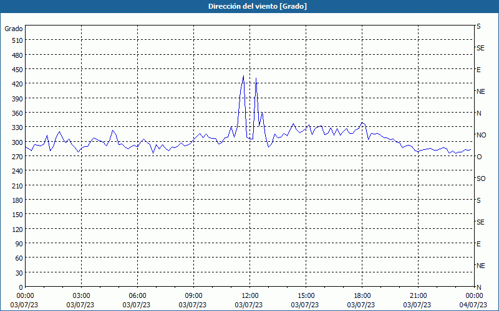Click the 'E' compass label beside 90
Viewport: 499px width, 311px height.
[x=478, y=244]
